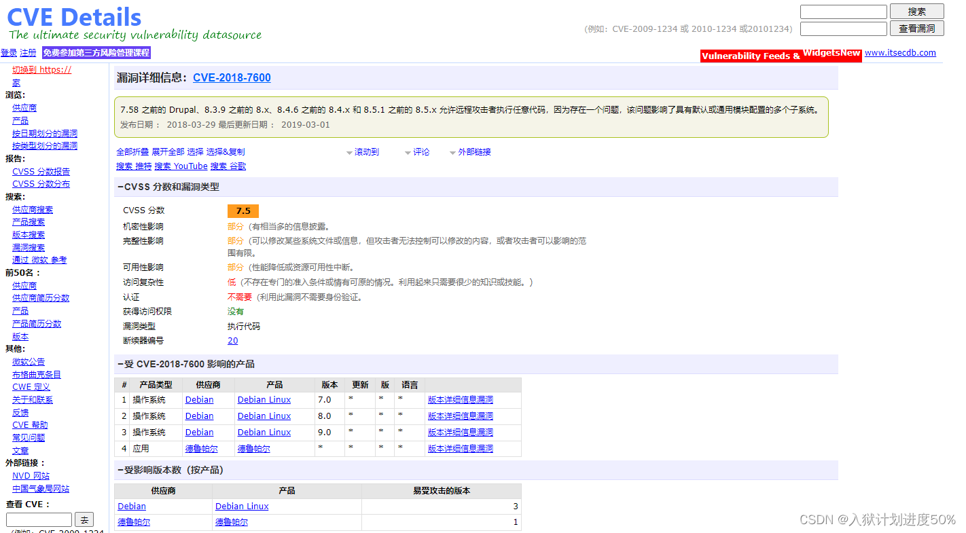The height and width of the screenshot is (533, 966).
Task: Open CVSS 分数分布 in the sidebar
Action: point(41,184)
